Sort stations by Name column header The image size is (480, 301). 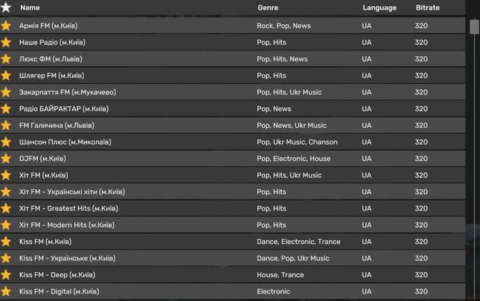30,8
